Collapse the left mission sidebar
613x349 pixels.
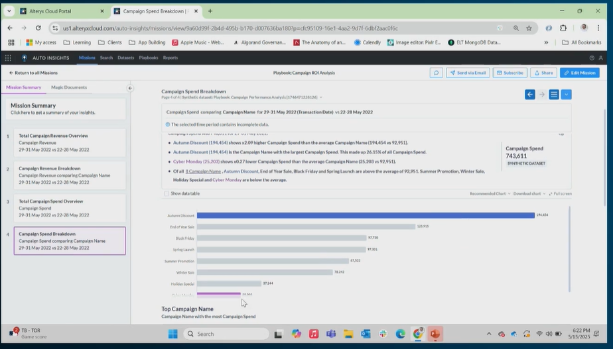(130, 88)
